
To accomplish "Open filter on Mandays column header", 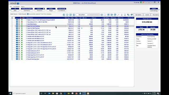I will (117, 18).
